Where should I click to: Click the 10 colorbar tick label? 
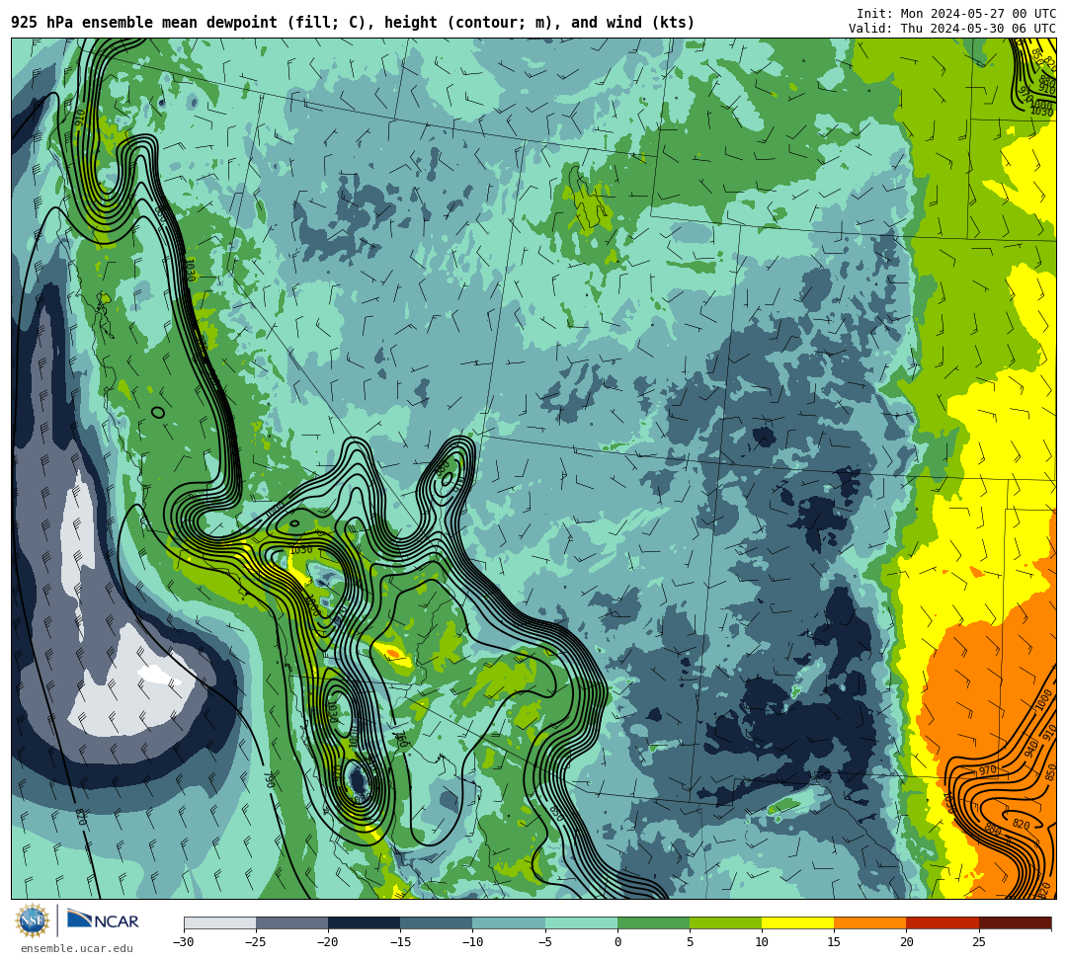762,942
